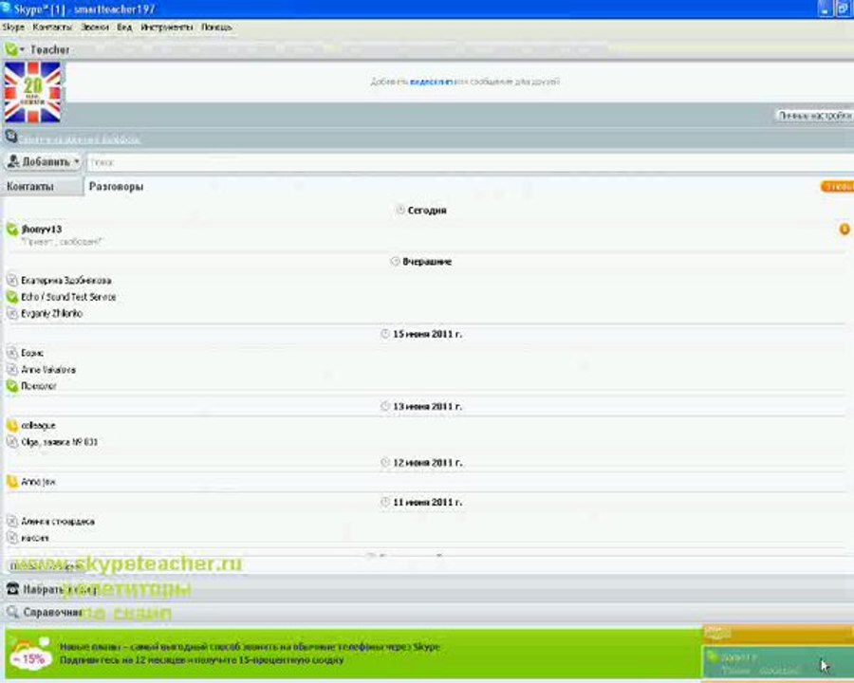This screenshot has height=683, width=854.
Task: Open the Инструменты menu
Action: pos(167,27)
